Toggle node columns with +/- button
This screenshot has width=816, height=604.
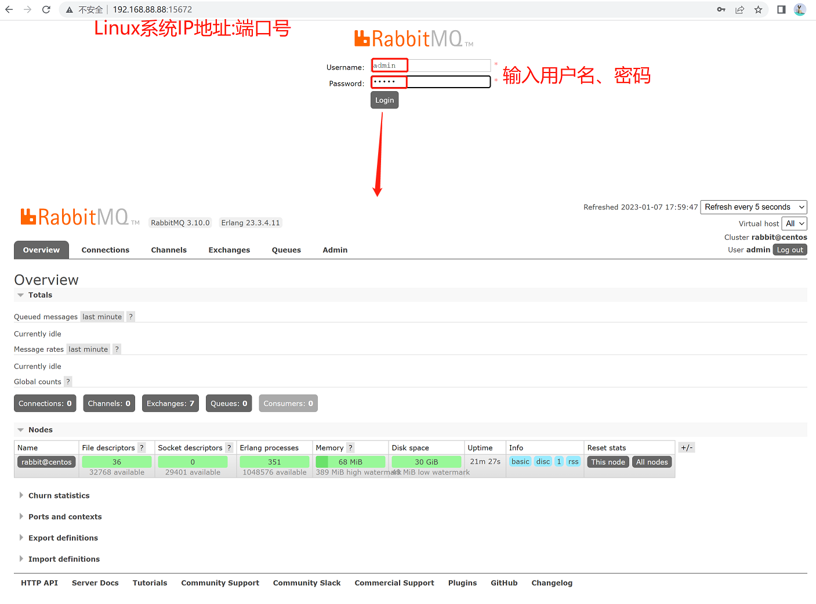tap(687, 447)
